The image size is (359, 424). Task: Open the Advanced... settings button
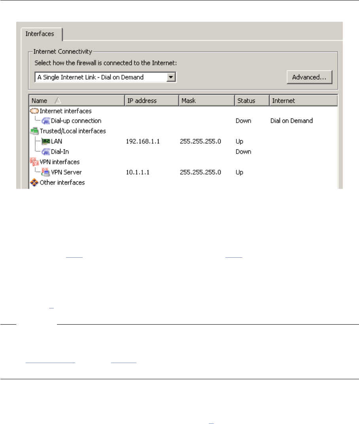pos(309,77)
